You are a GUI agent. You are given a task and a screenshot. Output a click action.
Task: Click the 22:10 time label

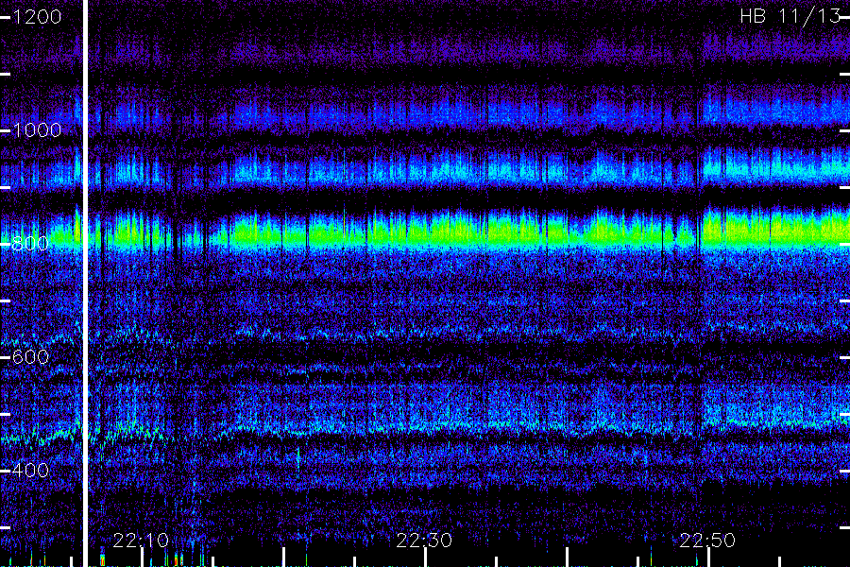(141, 541)
